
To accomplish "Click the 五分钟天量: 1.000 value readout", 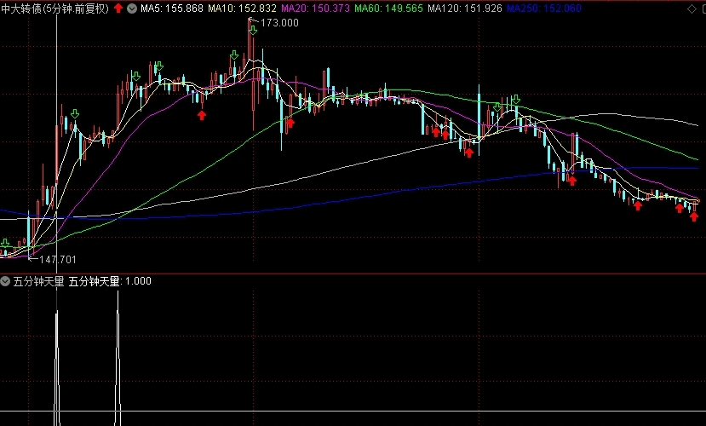I will [110, 281].
